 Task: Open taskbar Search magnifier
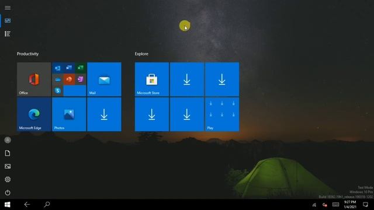coord(47,205)
